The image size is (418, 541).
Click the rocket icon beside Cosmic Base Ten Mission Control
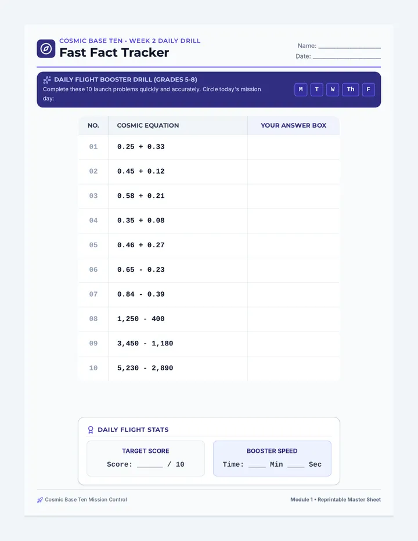(x=40, y=500)
